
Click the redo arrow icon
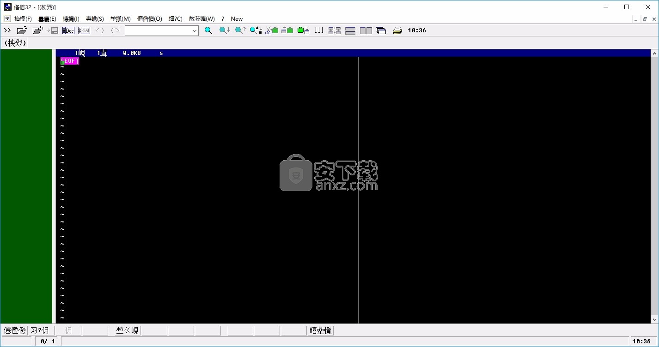click(x=115, y=30)
